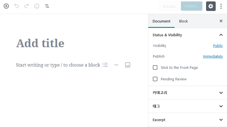
Task: Click the Undo arrow icon
Action: point(16,6)
